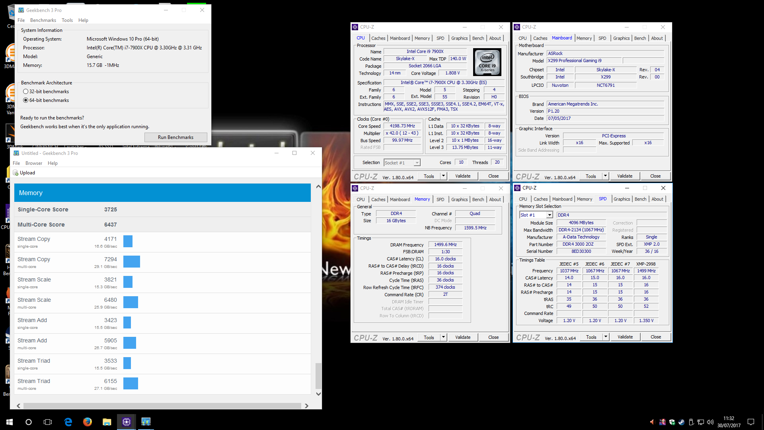Launch Firefox from the taskbar
This screenshot has height=430, width=764.
click(87, 422)
